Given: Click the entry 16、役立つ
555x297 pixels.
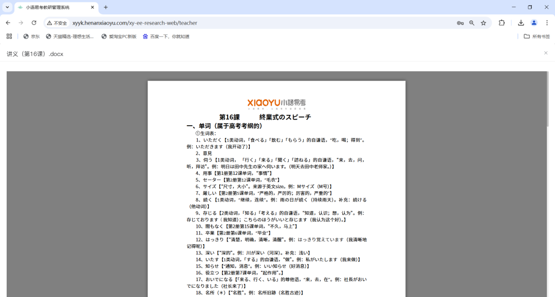Looking at the screenshot, I should point(240,273).
